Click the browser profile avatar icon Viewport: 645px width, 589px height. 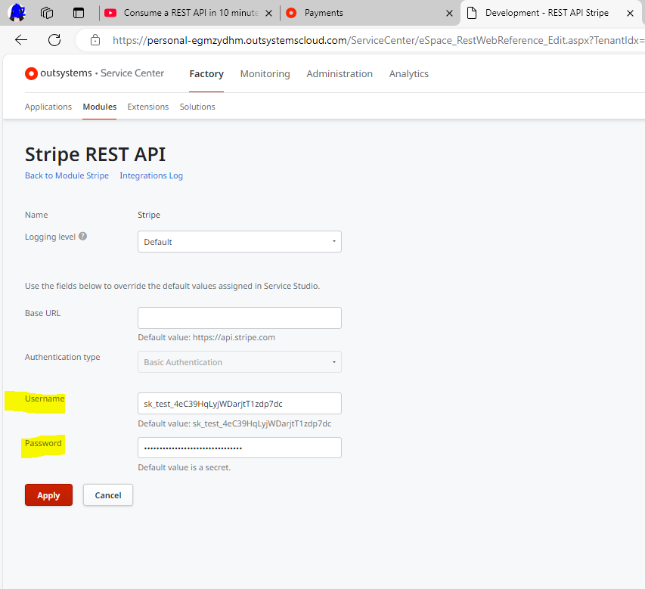[17, 12]
